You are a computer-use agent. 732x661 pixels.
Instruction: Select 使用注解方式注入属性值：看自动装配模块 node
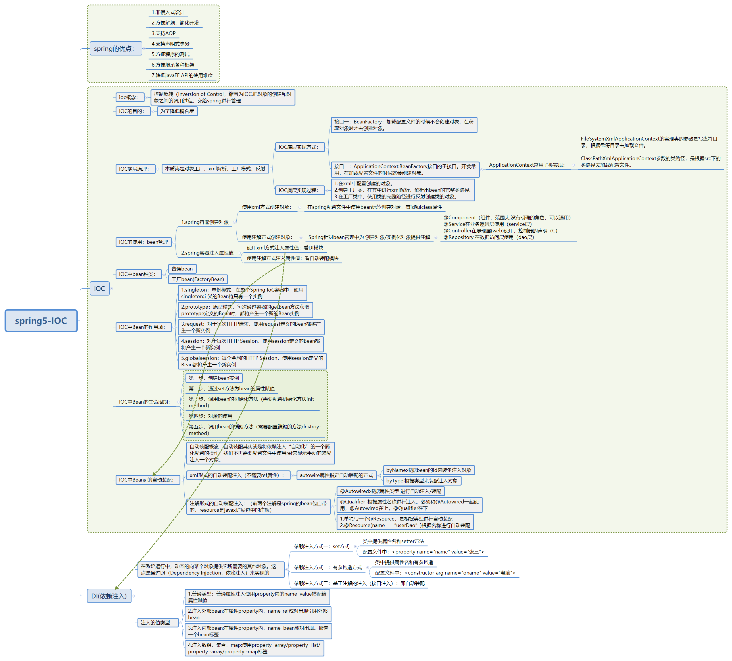pos(293,259)
